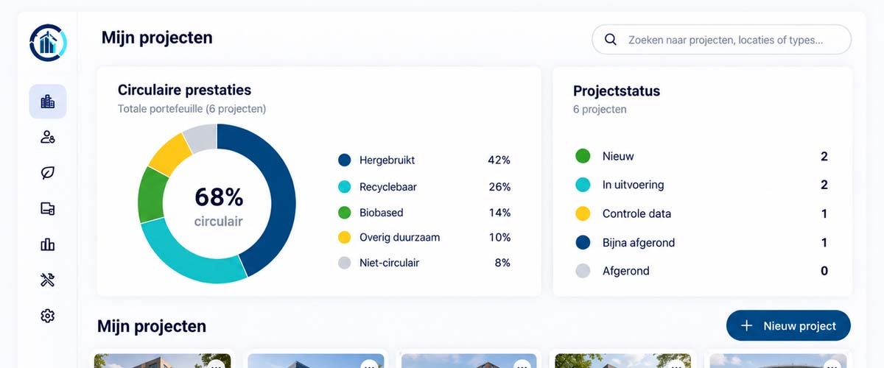Click the Circulaire prestaties card heading

coord(184,90)
